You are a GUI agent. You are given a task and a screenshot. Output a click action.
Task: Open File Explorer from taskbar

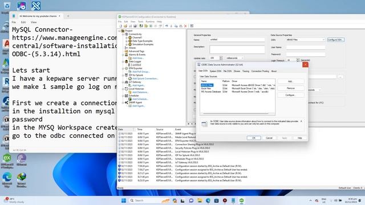tap(200, 200)
